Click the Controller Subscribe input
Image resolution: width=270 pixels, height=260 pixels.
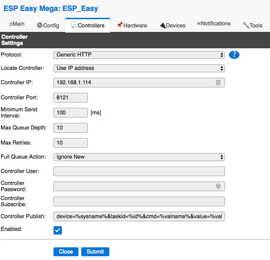point(139,201)
